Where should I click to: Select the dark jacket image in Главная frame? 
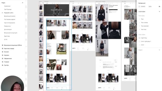pyautogui.click(x=51, y=35)
